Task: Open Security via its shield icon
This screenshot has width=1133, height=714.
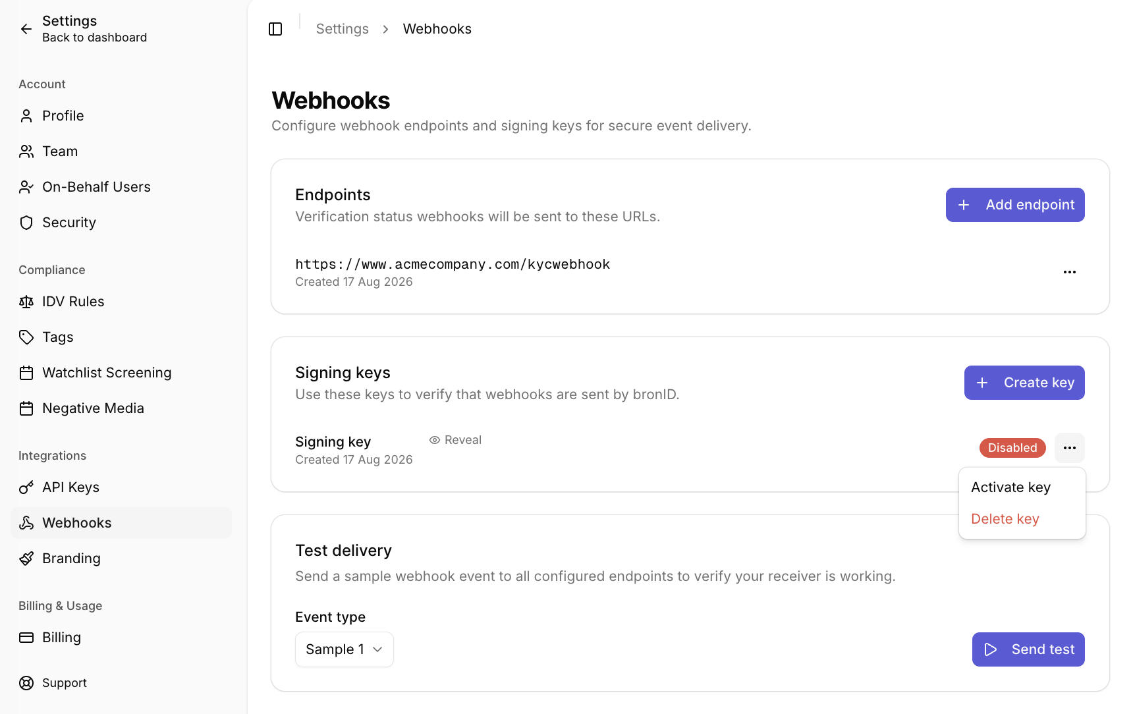Action: pos(26,223)
